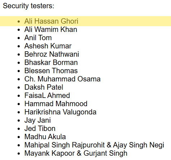Click the Hammad Mahmood entry
The width and height of the screenshot is (171, 160).
coord(56,104)
